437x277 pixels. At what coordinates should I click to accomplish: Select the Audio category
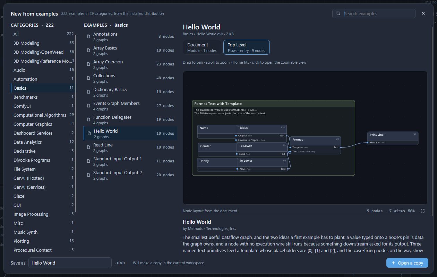43,70
